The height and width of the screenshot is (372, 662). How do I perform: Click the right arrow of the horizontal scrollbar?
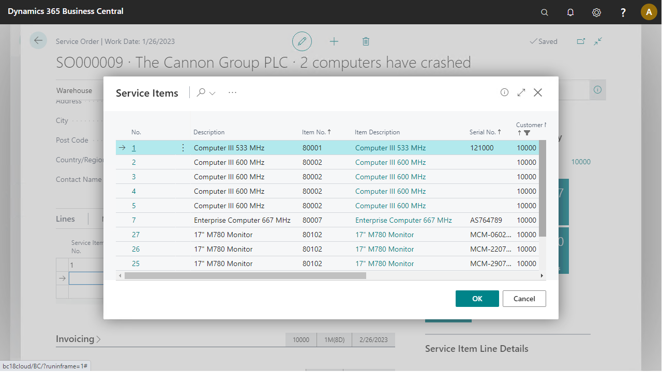pyautogui.click(x=542, y=276)
